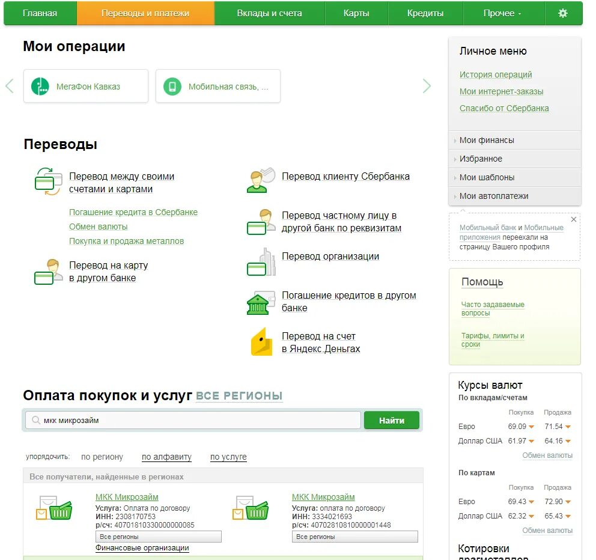This screenshot has height=560, width=596.
Task: Click the card-and-person icon for Перевод на карту в другом банке
Action: click(48, 272)
